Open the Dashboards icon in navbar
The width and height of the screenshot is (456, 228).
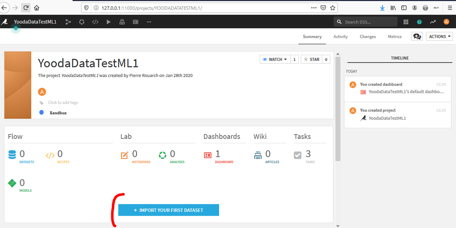pyautogui.click(x=135, y=22)
